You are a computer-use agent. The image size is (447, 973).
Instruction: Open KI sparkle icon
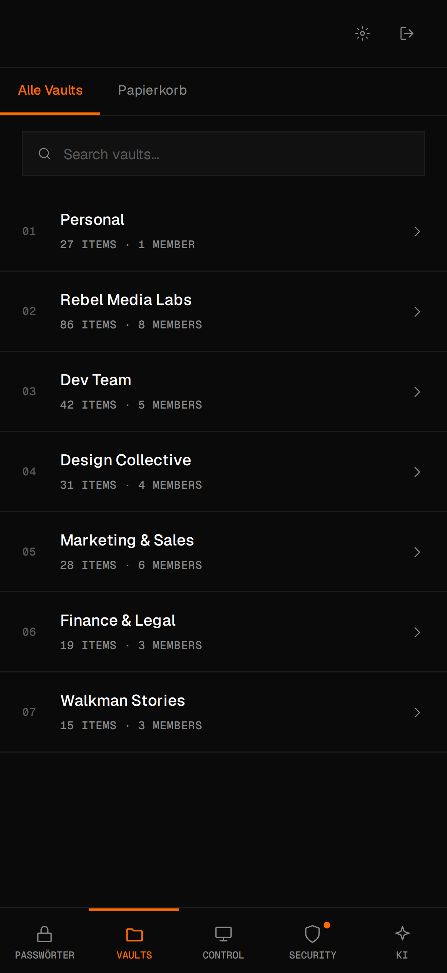click(402, 933)
